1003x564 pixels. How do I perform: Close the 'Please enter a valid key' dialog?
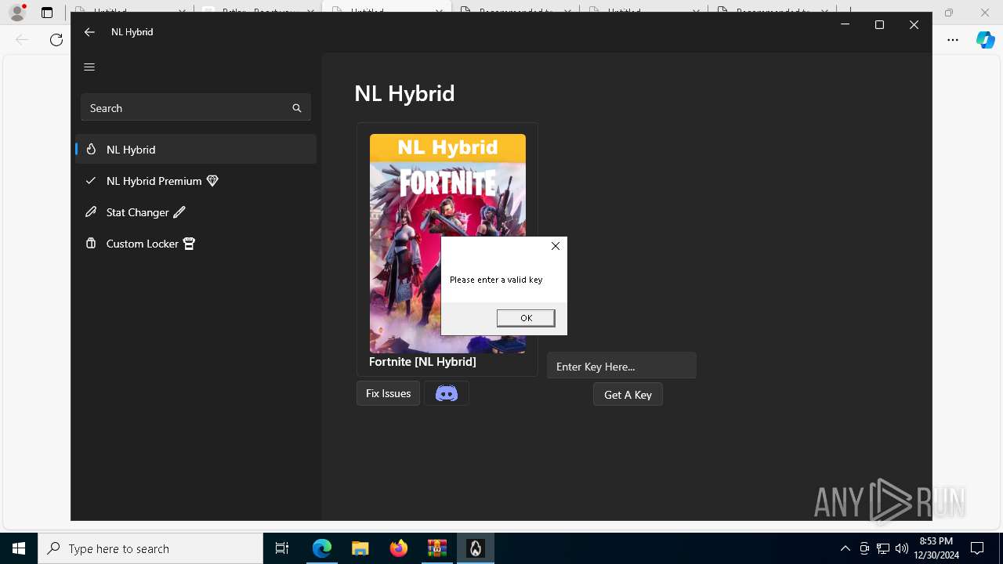tap(556, 246)
